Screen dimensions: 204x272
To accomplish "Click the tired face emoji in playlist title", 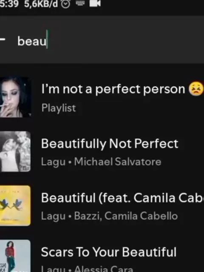I will click(196, 89).
